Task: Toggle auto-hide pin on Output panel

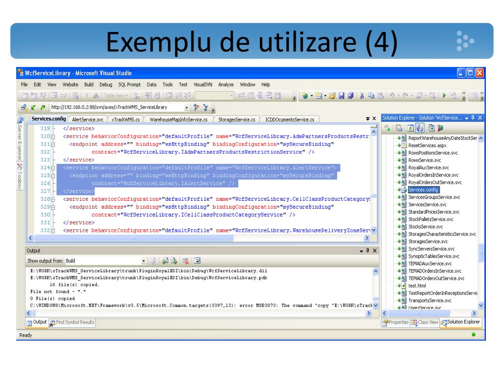Action: 368,251
